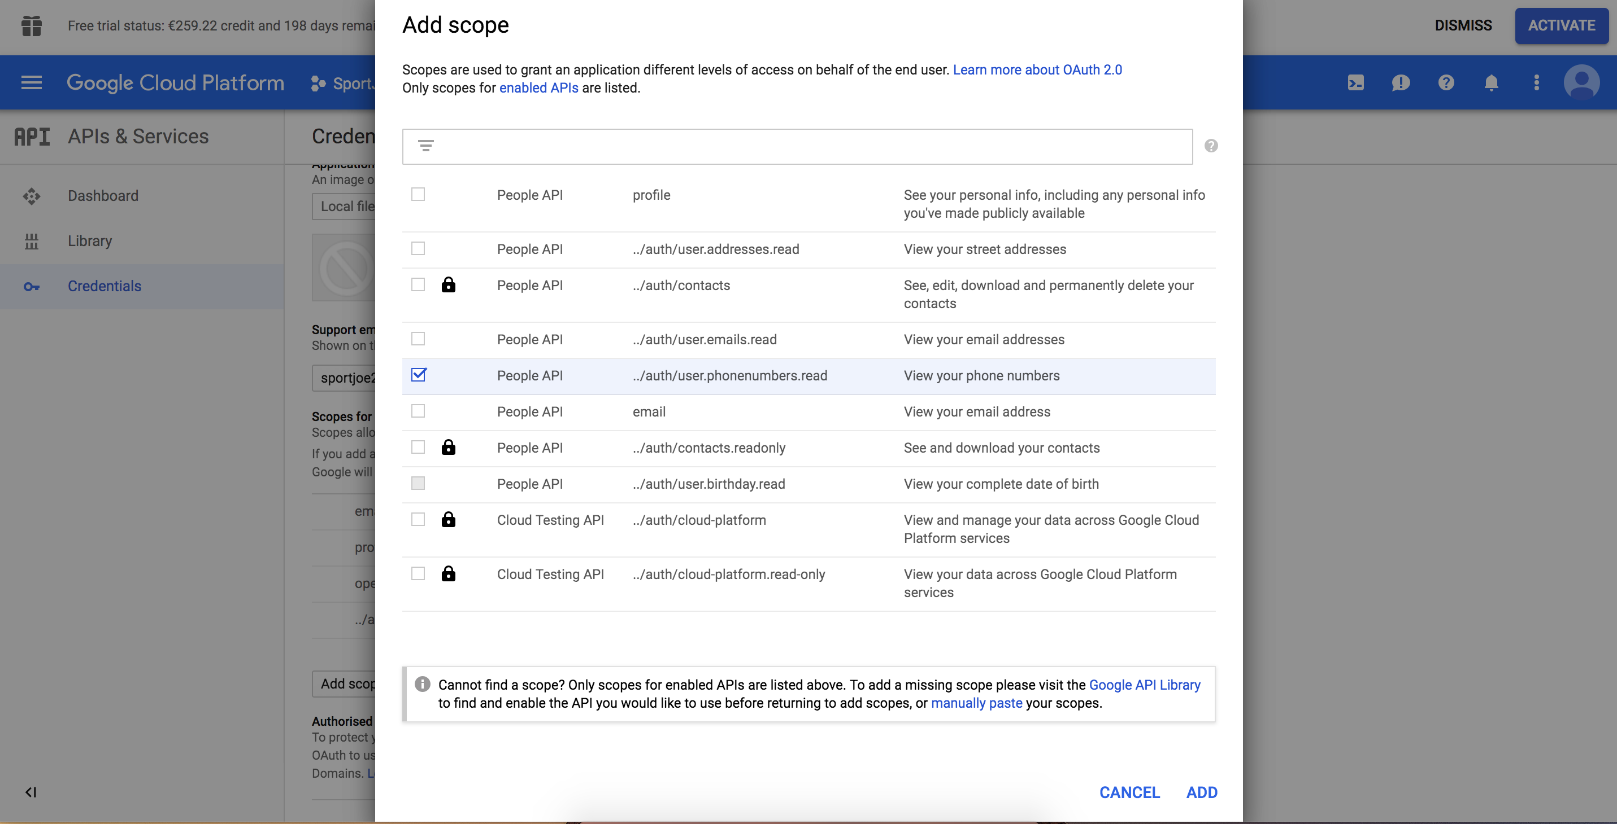Click the APIs & Services heading
This screenshot has height=824, width=1617.
(138, 137)
